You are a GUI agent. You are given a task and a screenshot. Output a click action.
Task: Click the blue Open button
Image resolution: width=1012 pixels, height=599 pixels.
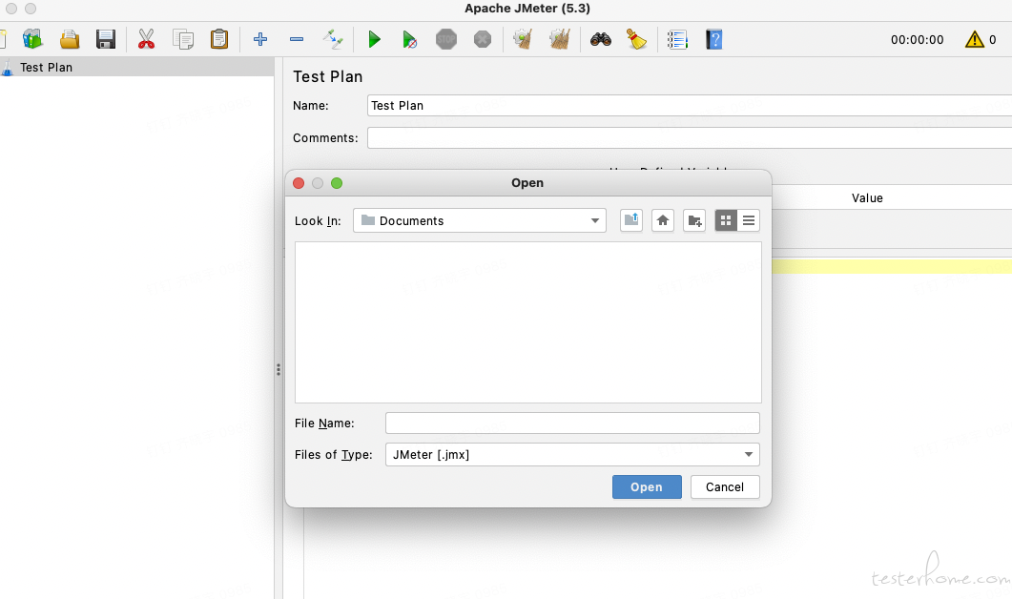coord(647,486)
